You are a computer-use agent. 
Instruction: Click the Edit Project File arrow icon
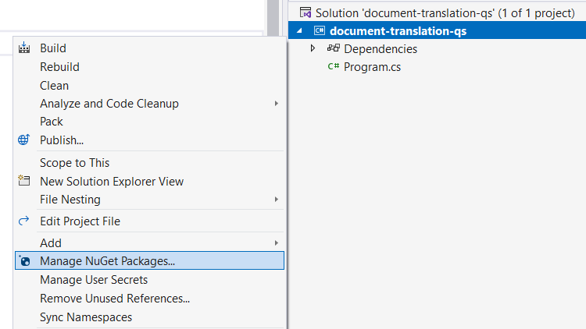23,221
